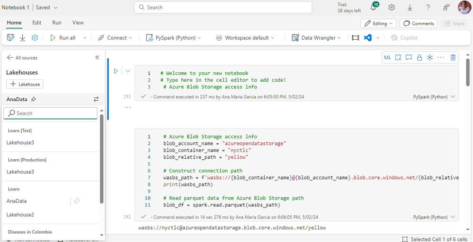Click the swap lakehouse arrows beside AnaData

point(96,99)
